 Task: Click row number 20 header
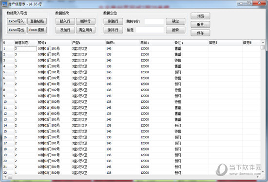[8, 161]
